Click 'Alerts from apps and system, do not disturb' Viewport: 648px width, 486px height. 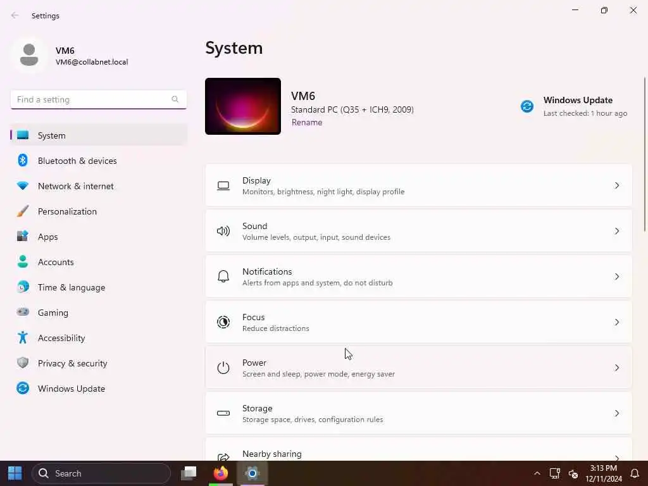(x=318, y=283)
